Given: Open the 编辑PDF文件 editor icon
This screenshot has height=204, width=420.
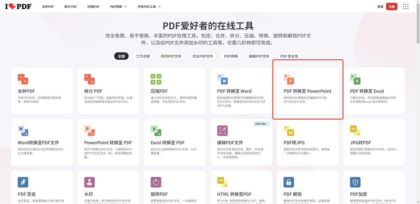Looking at the screenshot, I should pos(222,131).
